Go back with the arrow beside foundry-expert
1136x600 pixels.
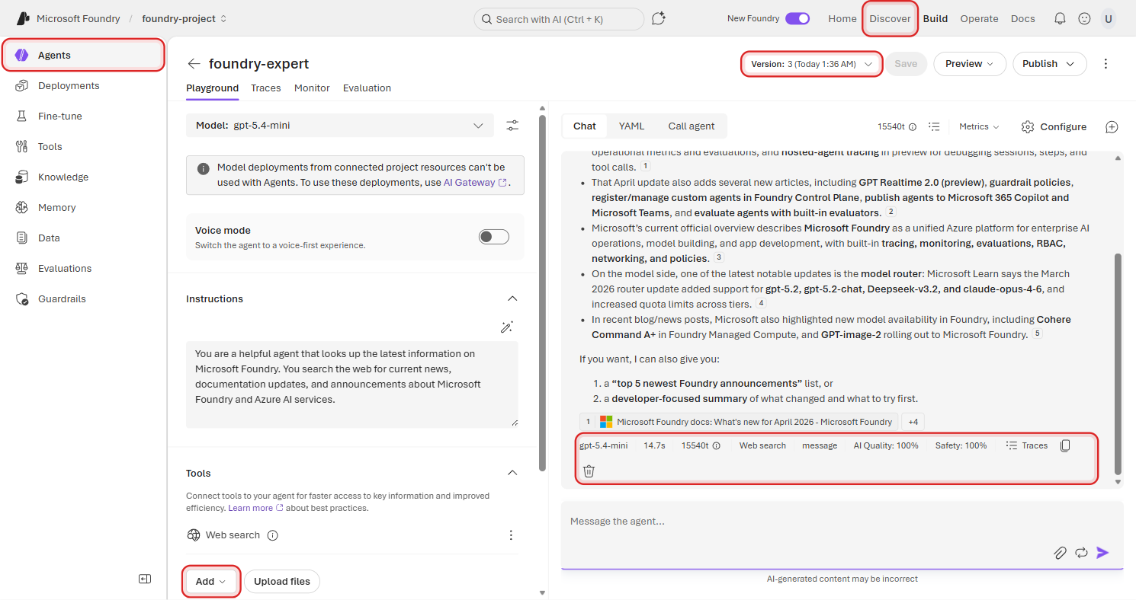coord(194,64)
